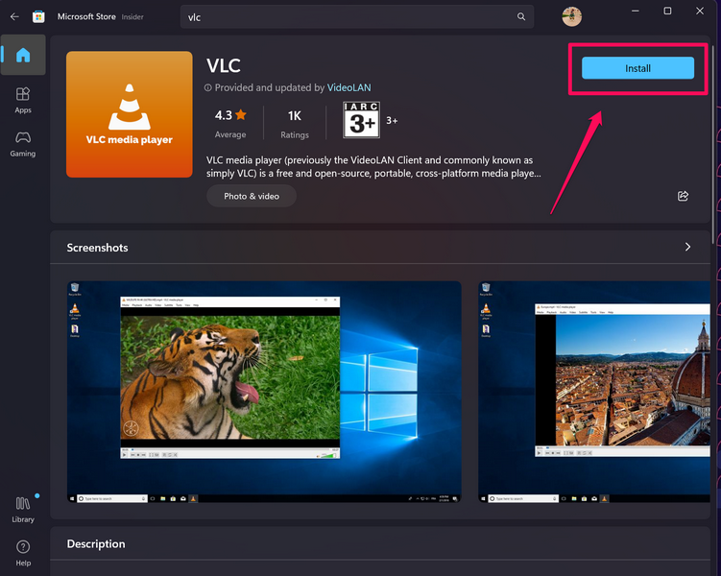This screenshot has width=721, height=576.
Task: Expand the Screenshots section chevron
Action: (x=687, y=247)
